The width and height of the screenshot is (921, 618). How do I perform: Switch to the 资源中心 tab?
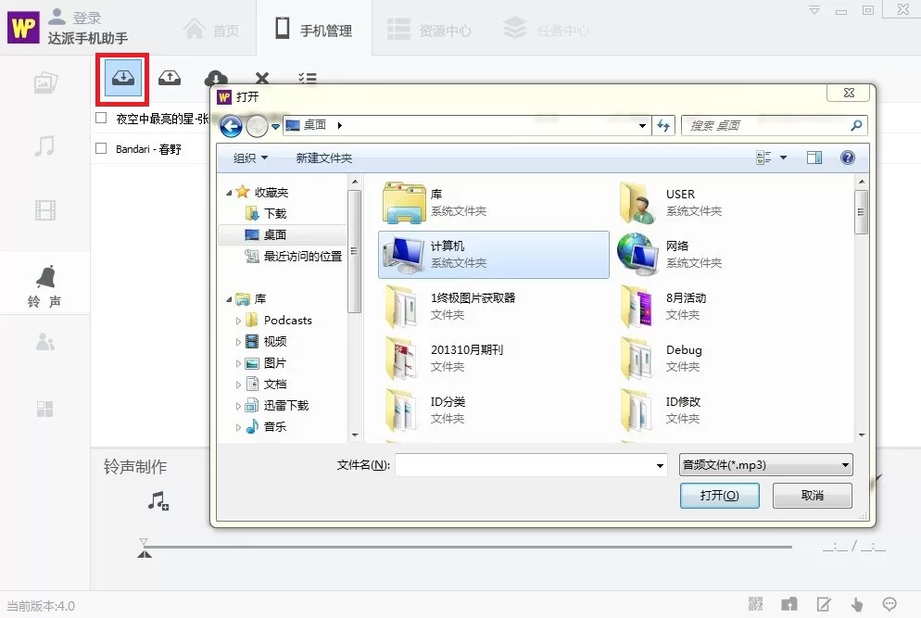tap(429, 30)
